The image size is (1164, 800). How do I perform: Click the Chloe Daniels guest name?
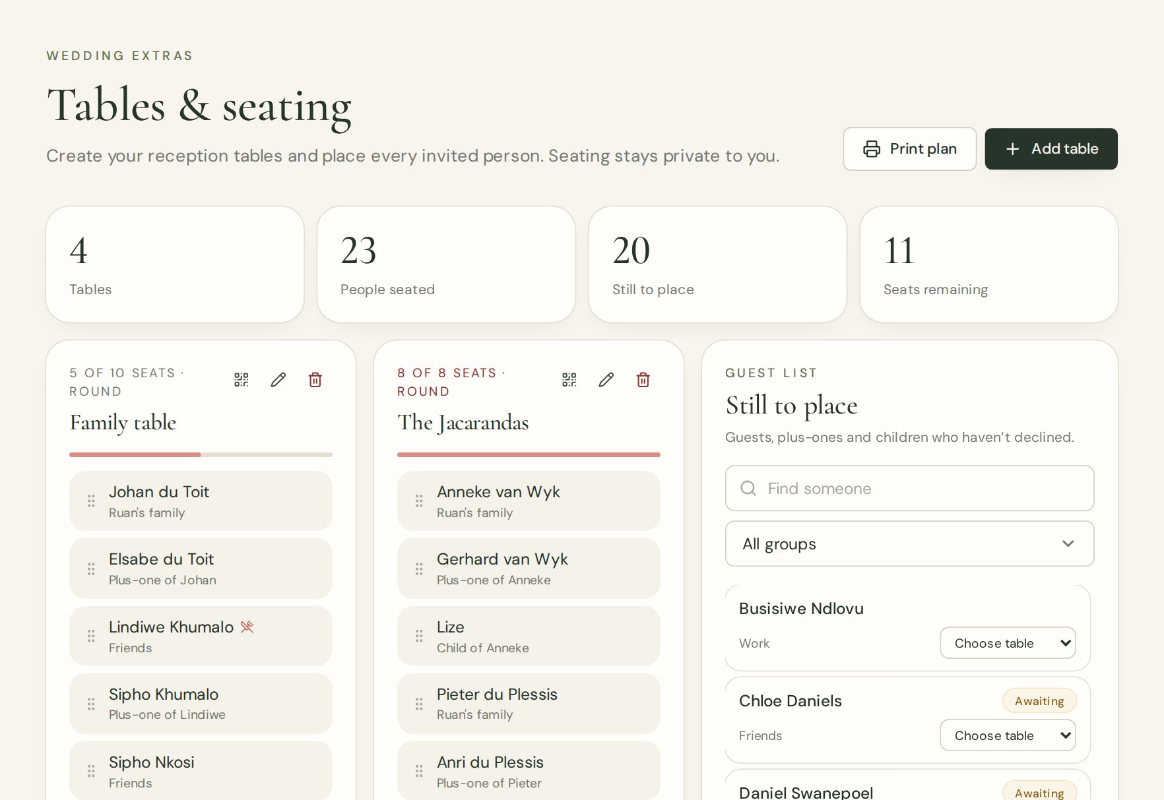coord(791,700)
